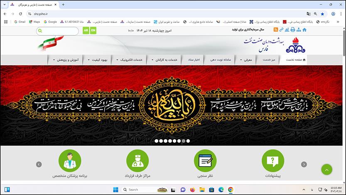Open the sitemap icon
This screenshot has height=195, width=346.
pos(299,30)
